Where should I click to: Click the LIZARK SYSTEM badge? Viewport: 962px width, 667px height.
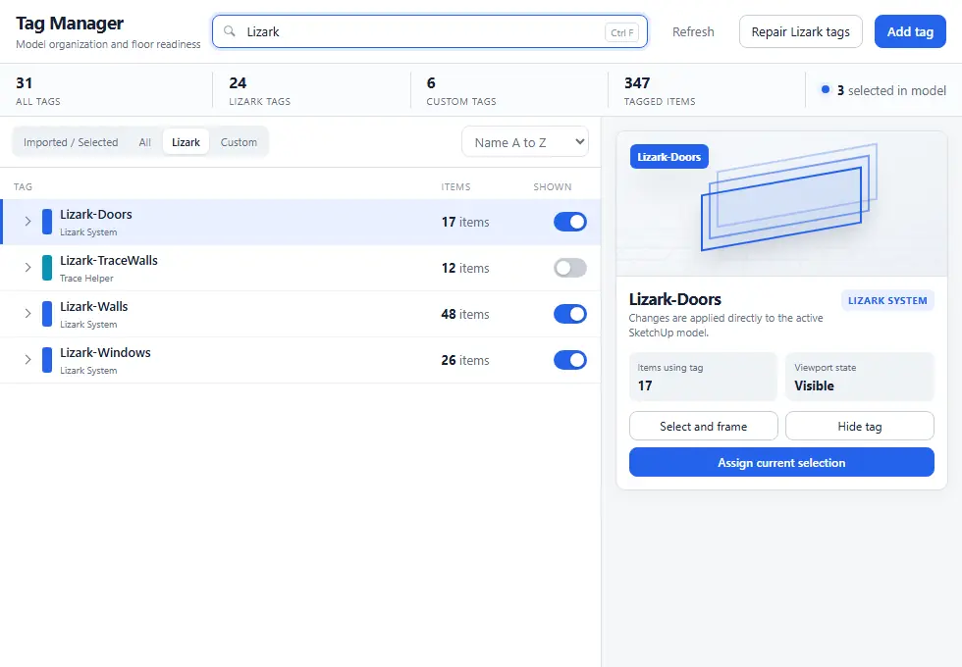(887, 300)
